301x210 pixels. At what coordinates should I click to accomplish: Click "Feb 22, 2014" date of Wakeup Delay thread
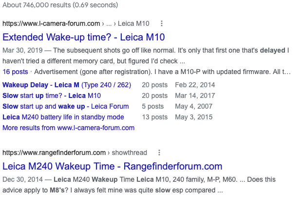click(194, 85)
